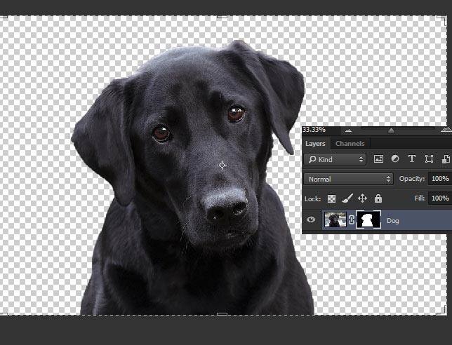
Task: Click the Opacity 100% field
Action: click(x=440, y=179)
